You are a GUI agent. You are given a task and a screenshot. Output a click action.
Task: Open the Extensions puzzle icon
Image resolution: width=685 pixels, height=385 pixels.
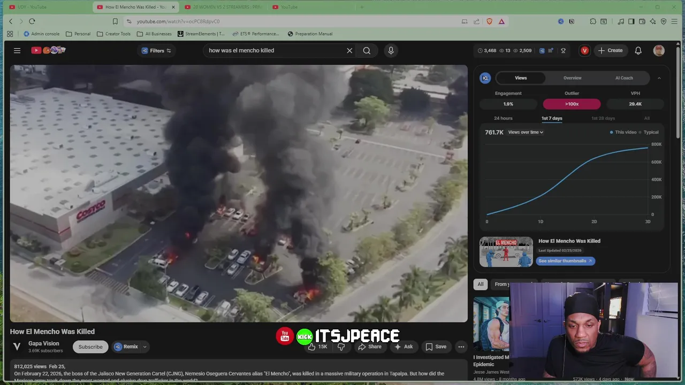(x=593, y=21)
